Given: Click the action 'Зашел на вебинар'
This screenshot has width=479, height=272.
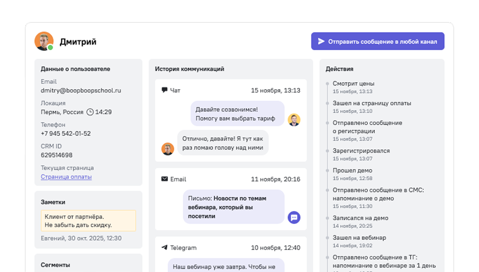Looking at the screenshot, I should 359,238.
